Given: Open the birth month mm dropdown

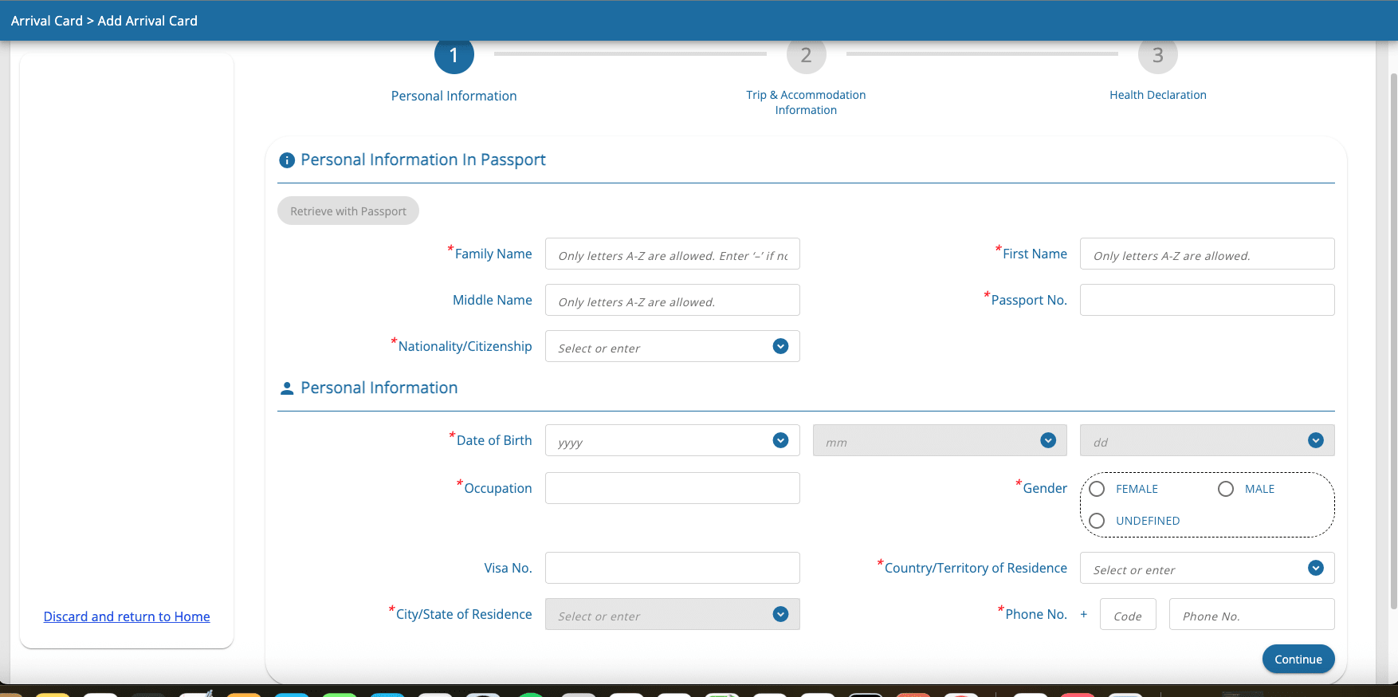Looking at the screenshot, I should (x=940, y=440).
